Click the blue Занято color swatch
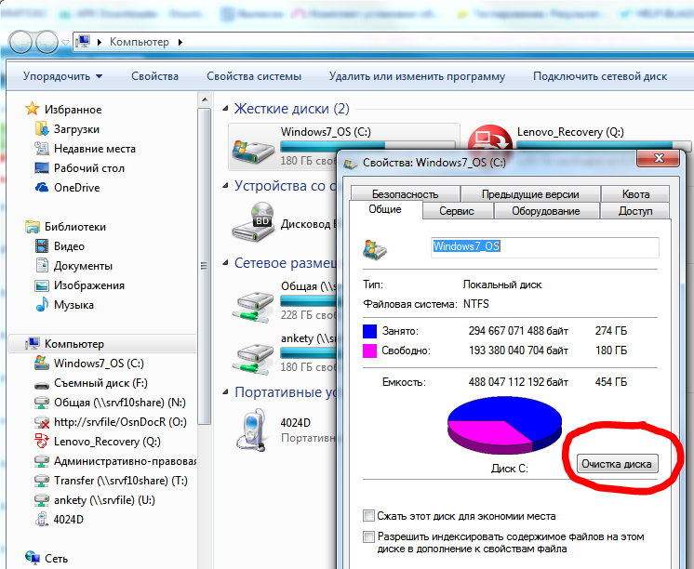This screenshot has width=694, height=569. [x=369, y=331]
